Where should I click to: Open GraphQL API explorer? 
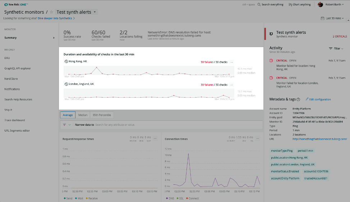(17, 69)
